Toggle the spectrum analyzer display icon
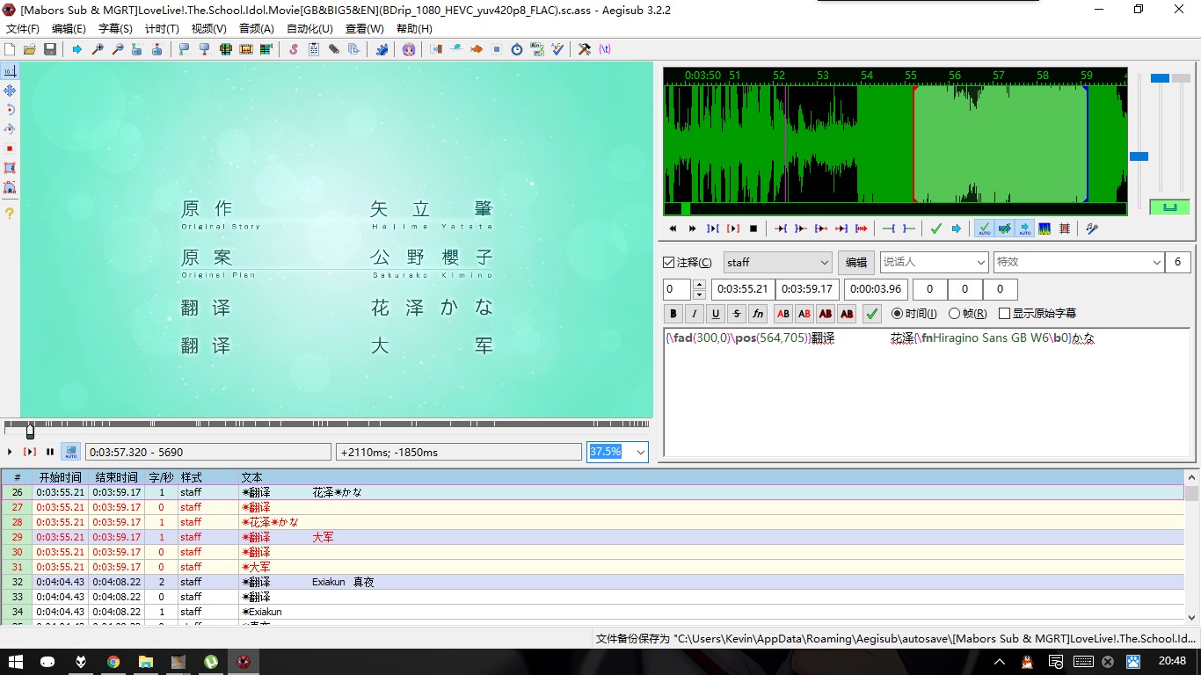The image size is (1201, 675). tap(1045, 229)
